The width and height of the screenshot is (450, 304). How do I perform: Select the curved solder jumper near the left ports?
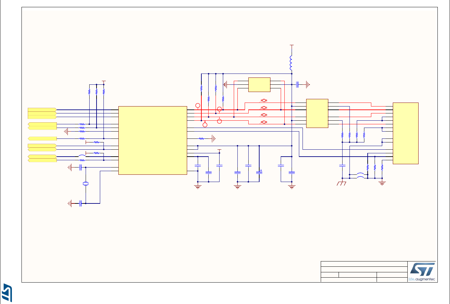pyautogui.click(x=82, y=156)
